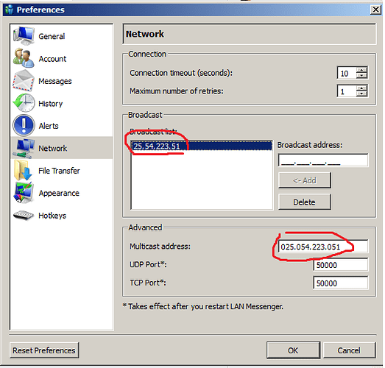Select the Network category label

coord(53,148)
